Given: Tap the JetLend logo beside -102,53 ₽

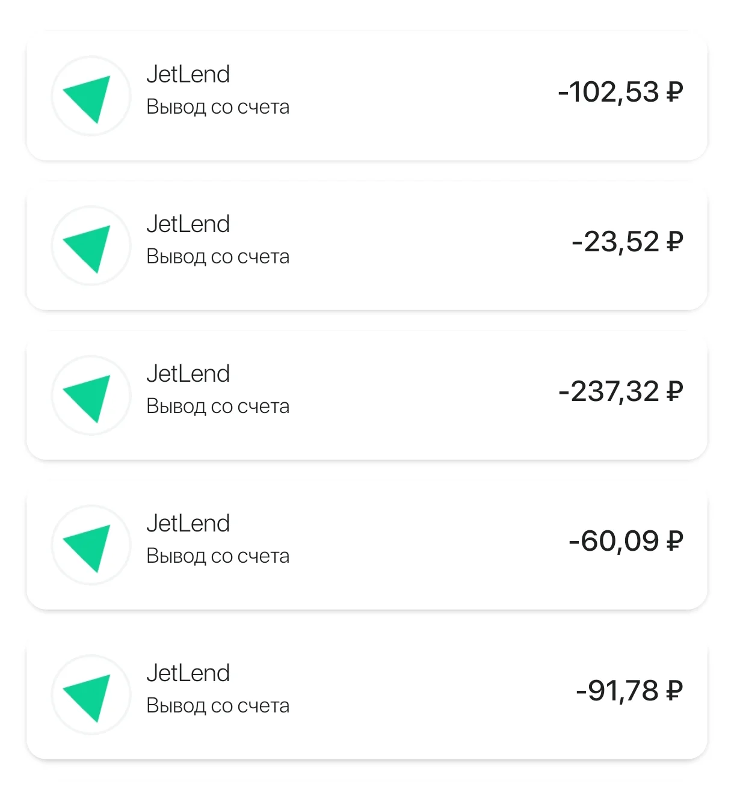Looking at the screenshot, I should 91,96.
